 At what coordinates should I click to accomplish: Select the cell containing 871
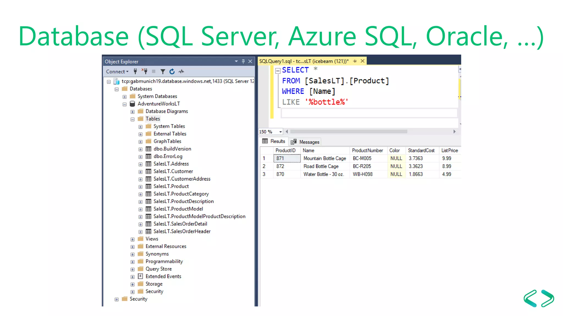click(x=287, y=159)
